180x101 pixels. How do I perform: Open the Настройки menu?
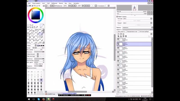click(76, 3)
